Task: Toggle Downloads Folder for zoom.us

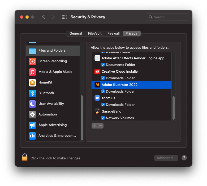Action: [103, 105]
